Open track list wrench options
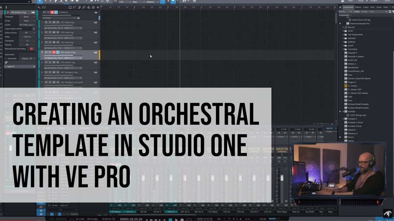Viewport: 394px width, 221px height. [39, 7]
